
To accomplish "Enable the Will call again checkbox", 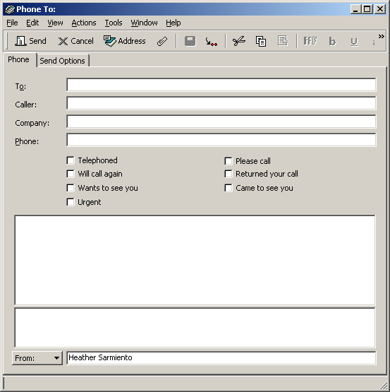I will [x=71, y=174].
